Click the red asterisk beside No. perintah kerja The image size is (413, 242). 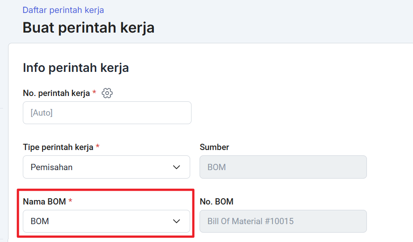pyautogui.click(x=94, y=92)
